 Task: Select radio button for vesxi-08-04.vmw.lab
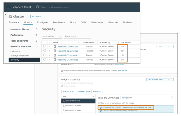point(45,59)
